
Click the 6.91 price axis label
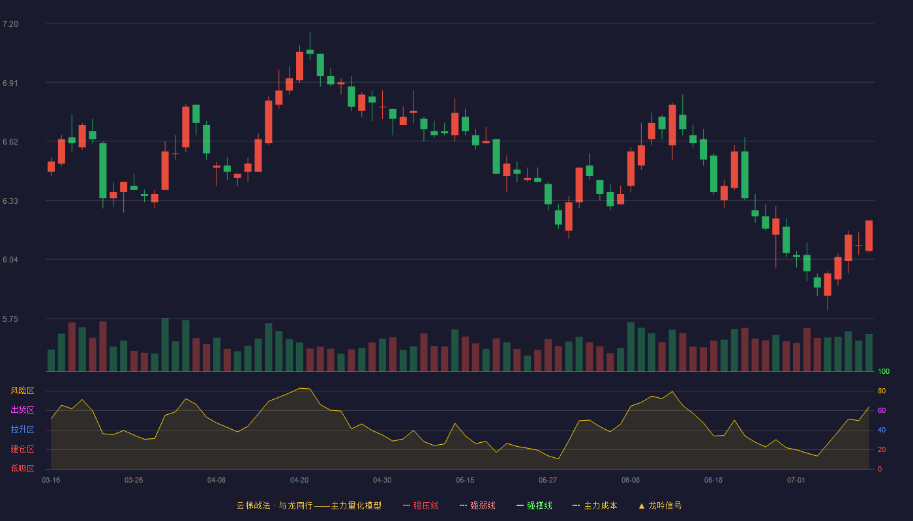click(x=10, y=83)
